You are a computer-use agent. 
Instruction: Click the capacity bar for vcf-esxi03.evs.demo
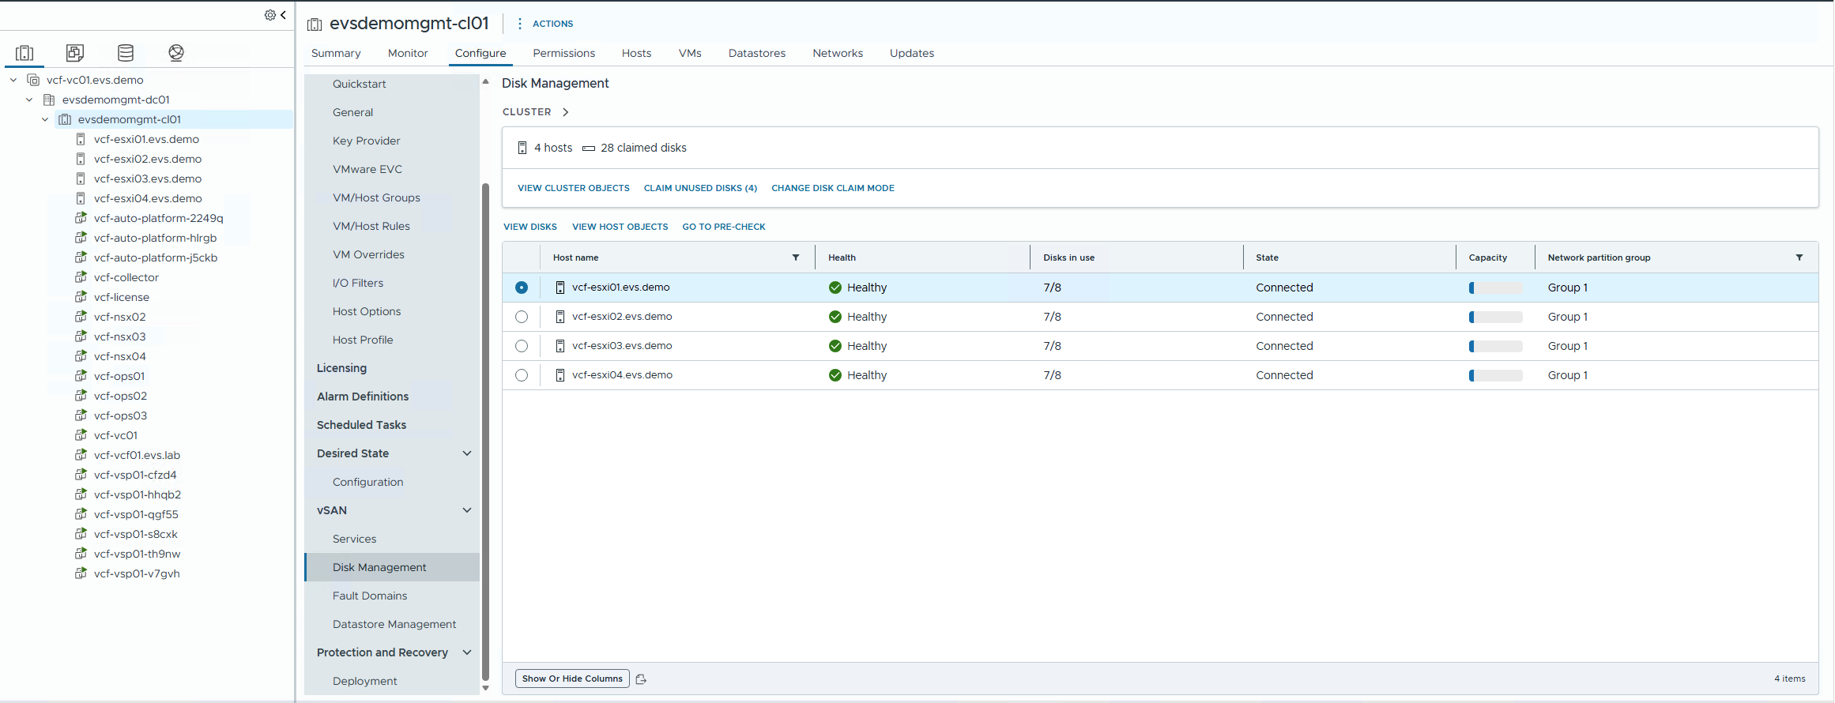tap(1495, 346)
